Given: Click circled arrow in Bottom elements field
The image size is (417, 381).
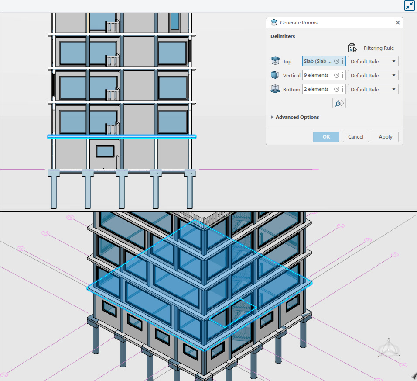Looking at the screenshot, I should (x=337, y=89).
